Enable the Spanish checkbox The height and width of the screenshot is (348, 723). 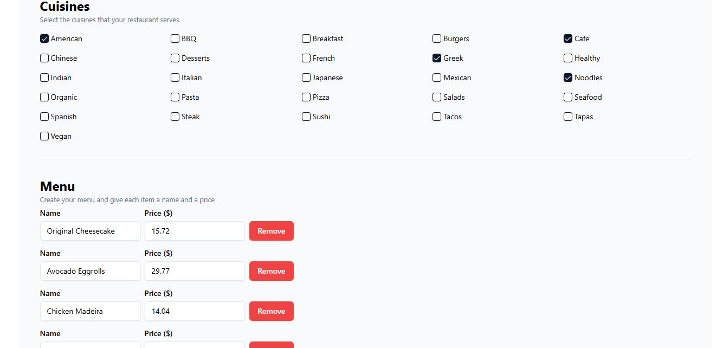[44, 117]
